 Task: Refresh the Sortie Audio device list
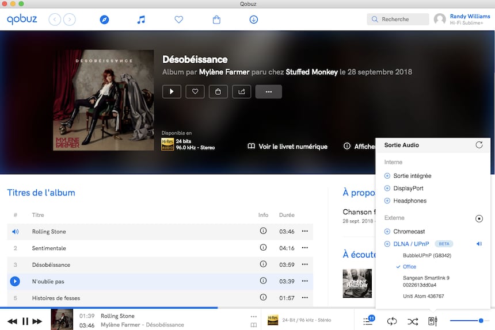click(479, 145)
